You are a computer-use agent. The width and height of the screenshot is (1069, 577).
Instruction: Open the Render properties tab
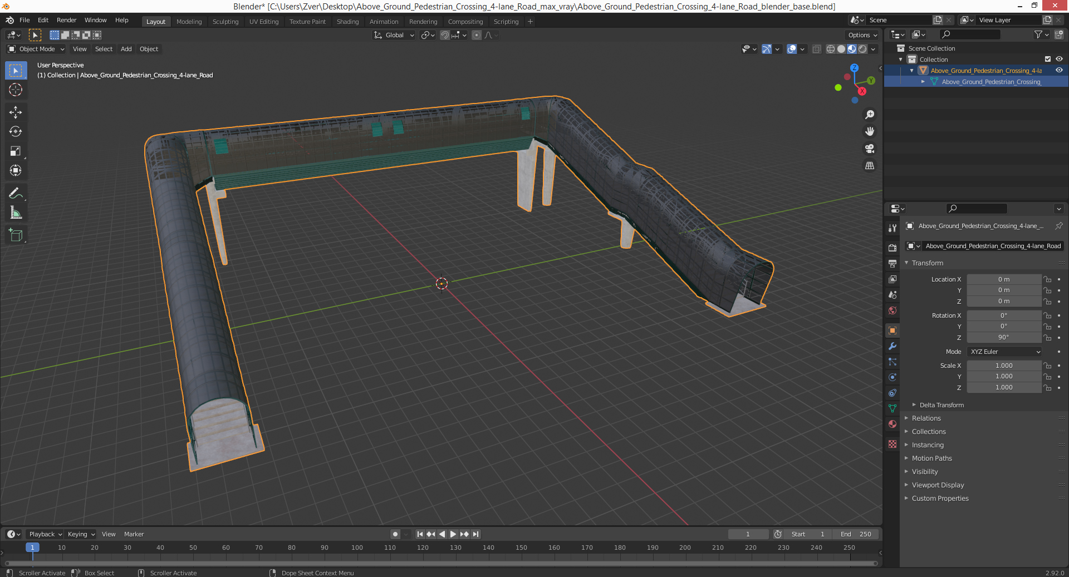[893, 248]
